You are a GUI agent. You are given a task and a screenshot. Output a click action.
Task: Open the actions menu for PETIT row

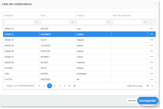coord(152,68)
